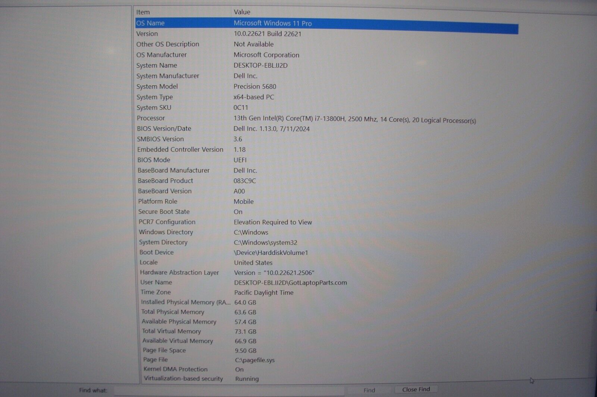Click the Close Find button
Screen dimensions: 597x397
tap(416, 389)
